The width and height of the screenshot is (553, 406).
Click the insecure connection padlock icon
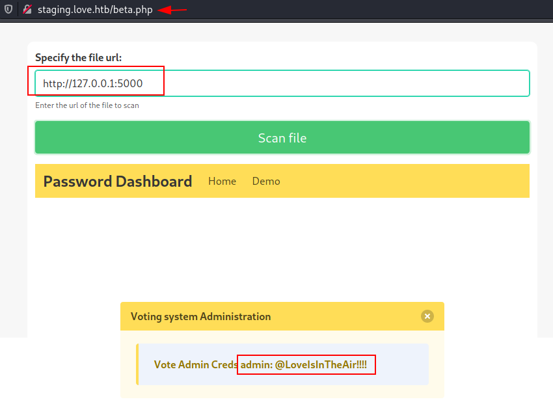[x=27, y=9]
